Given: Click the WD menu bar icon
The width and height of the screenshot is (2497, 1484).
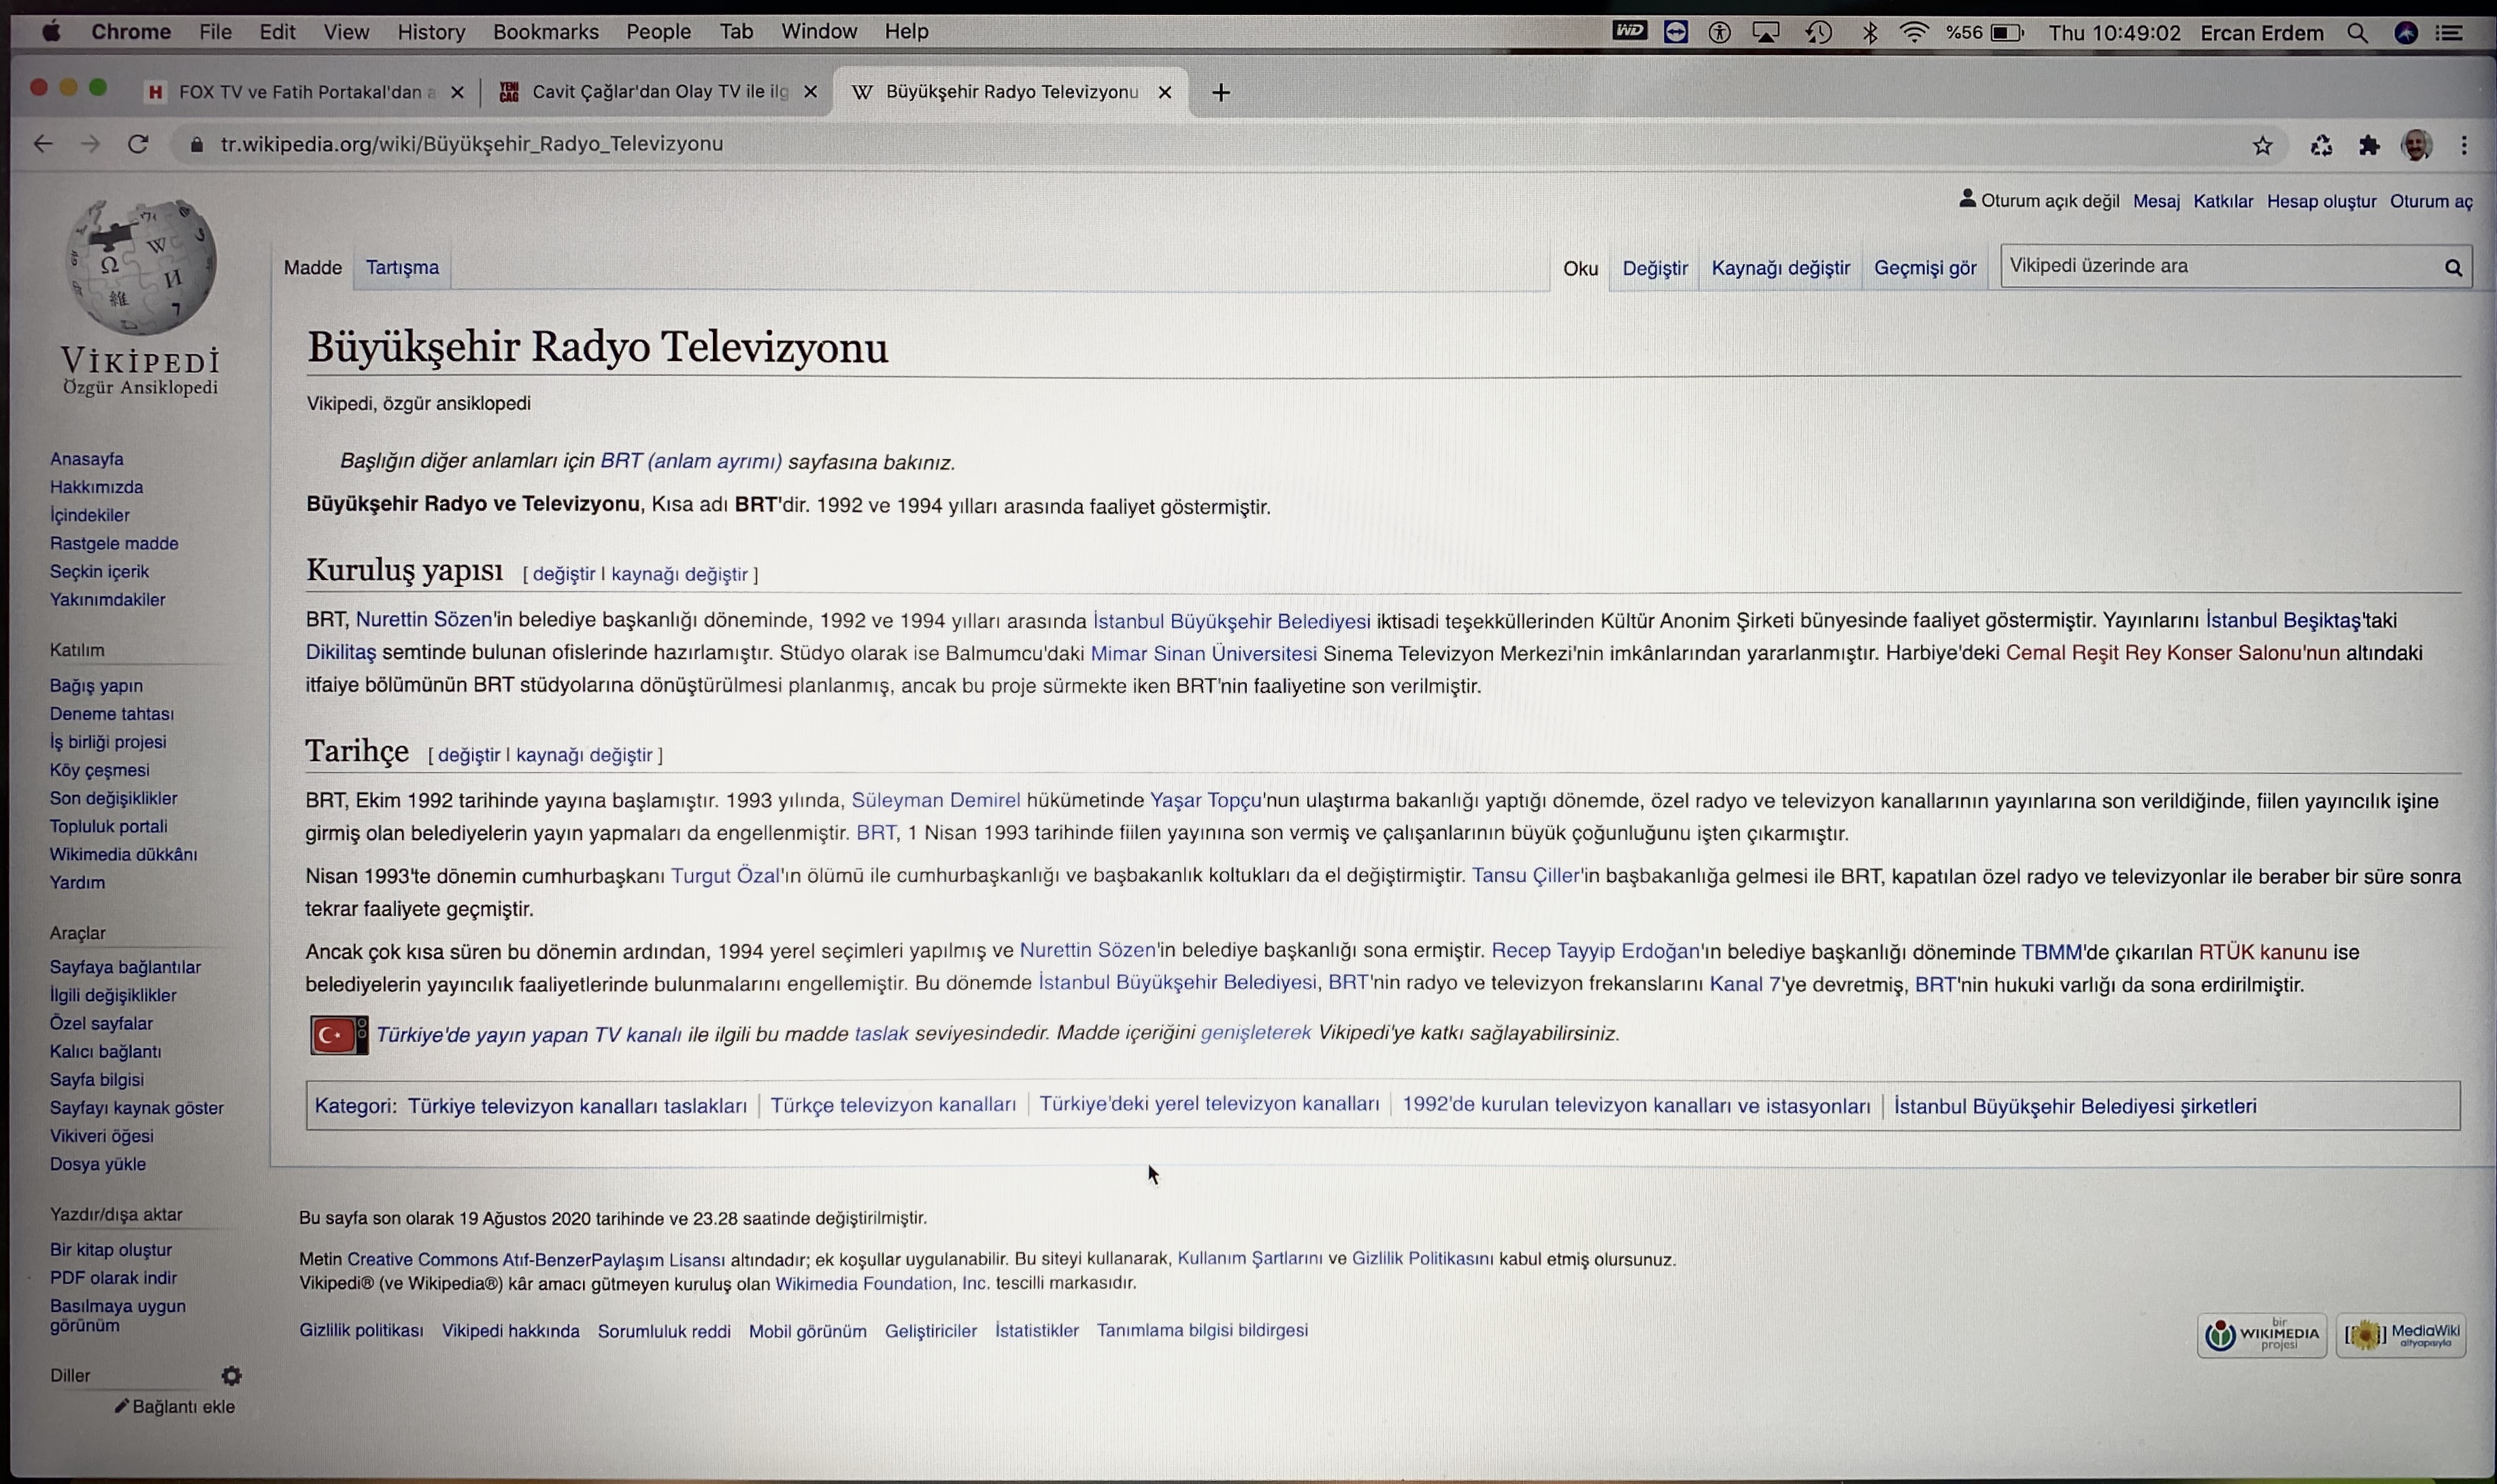Looking at the screenshot, I should 1629,32.
